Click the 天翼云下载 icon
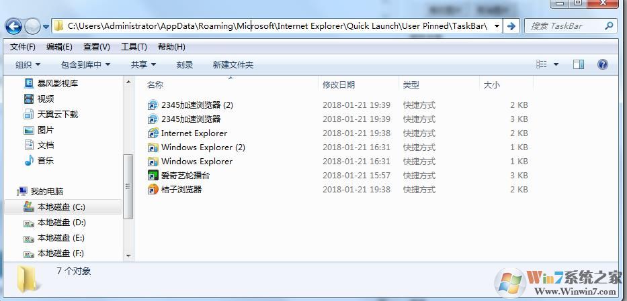 29,115
